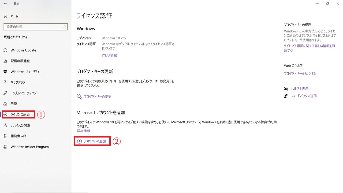The height and width of the screenshot is (193, 343).
Task: Click the Microsoft アカウントを追加 heading
Action: 101,113
